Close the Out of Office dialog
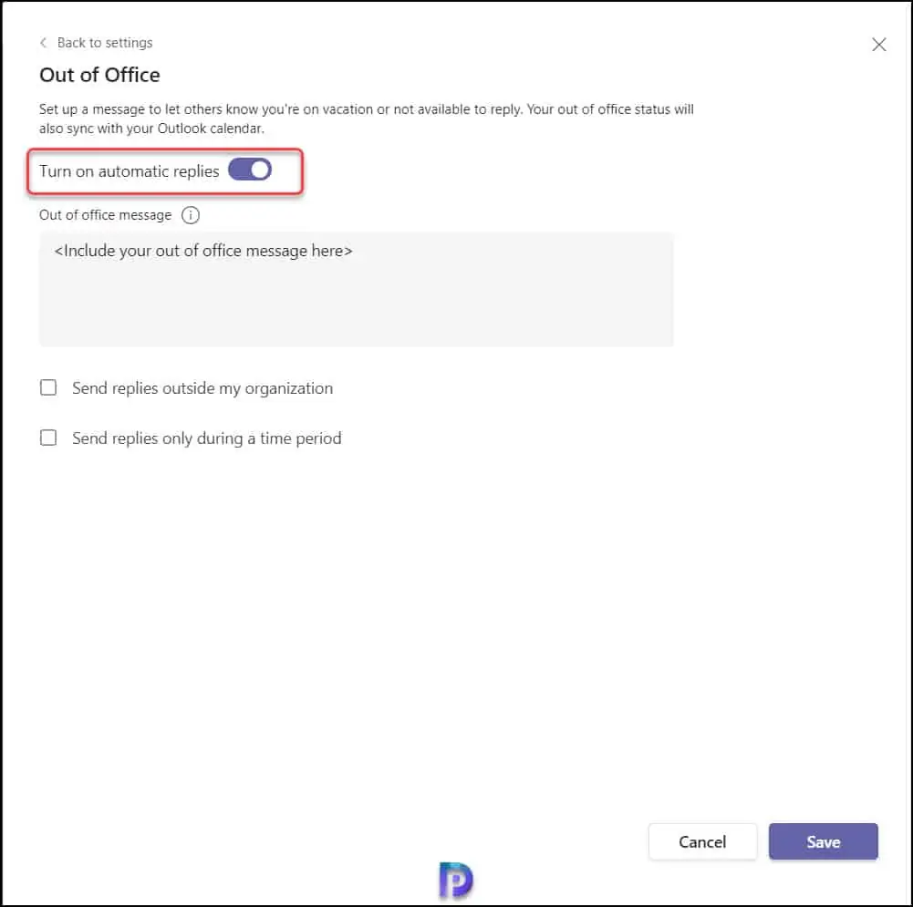 (x=878, y=45)
